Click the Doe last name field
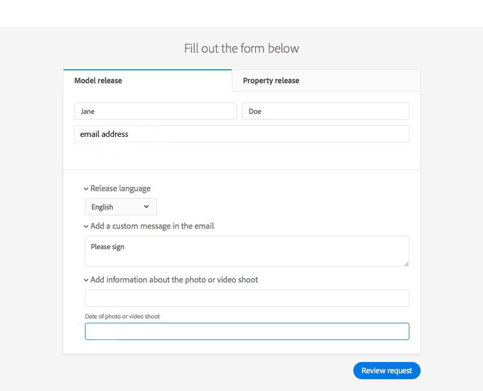This screenshot has height=391, width=483. point(325,111)
